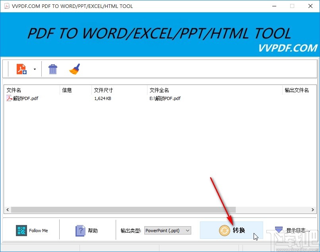
Task: Click the circular arrows conversion icon
Action: point(224,230)
